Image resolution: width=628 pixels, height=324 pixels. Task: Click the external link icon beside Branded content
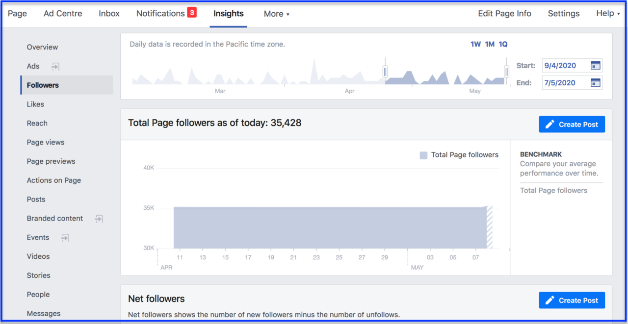point(99,219)
